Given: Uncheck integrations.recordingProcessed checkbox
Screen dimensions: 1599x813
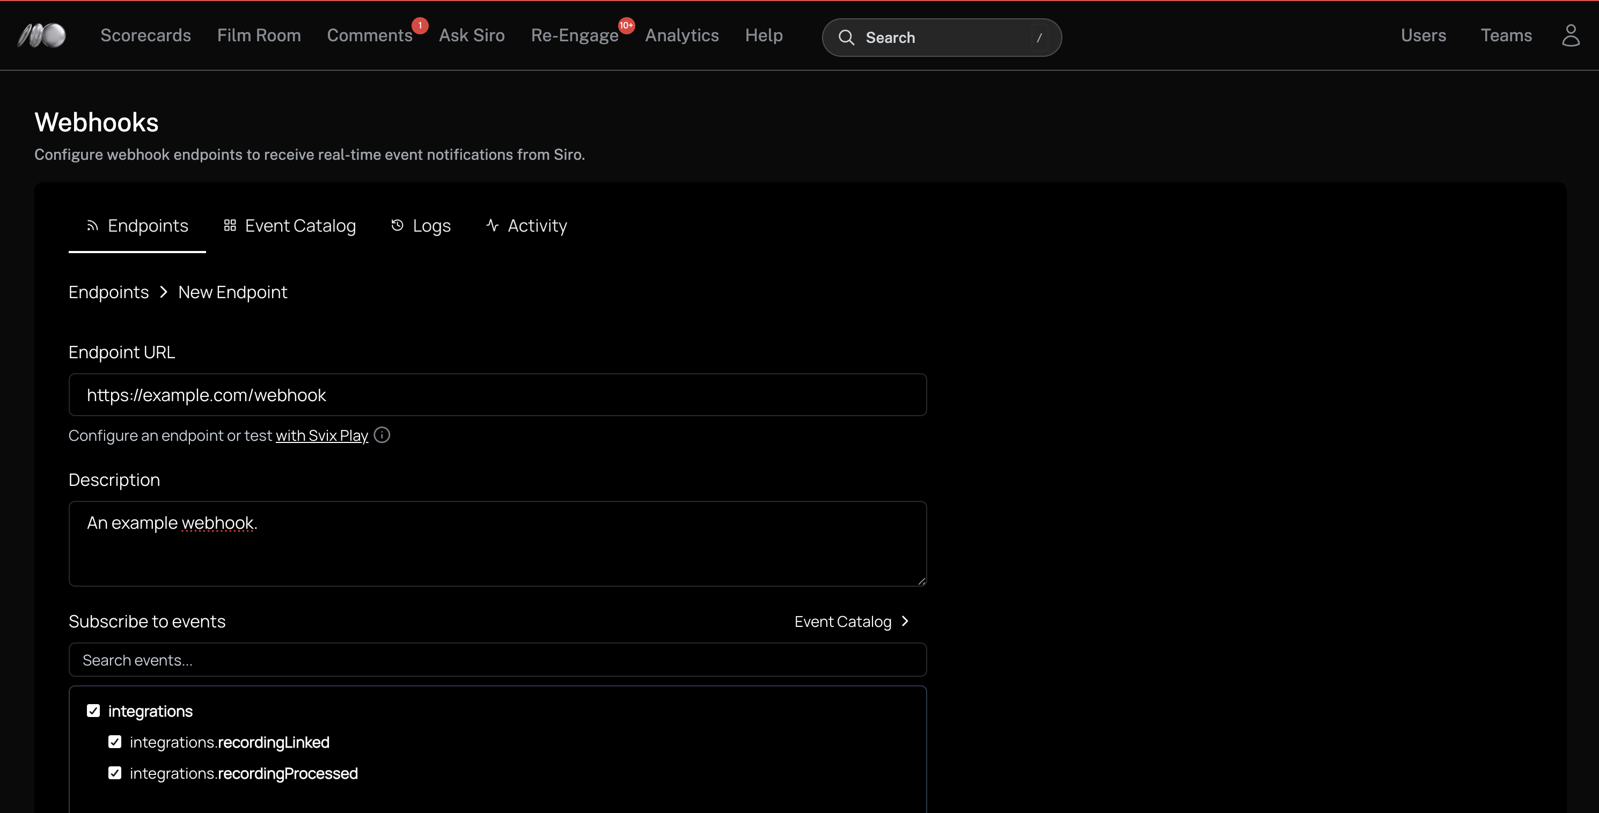Looking at the screenshot, I should point(115,773).
